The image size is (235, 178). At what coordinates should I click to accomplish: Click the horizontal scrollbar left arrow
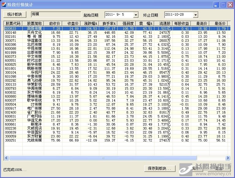[x=6, y=158]
